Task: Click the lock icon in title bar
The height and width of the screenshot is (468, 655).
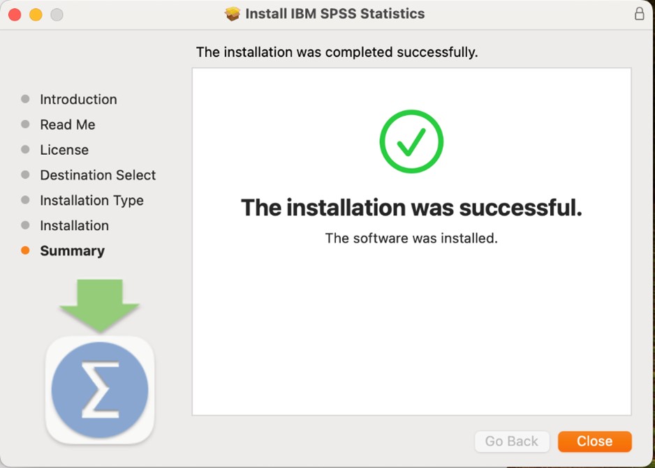Action: coord(639,14)
